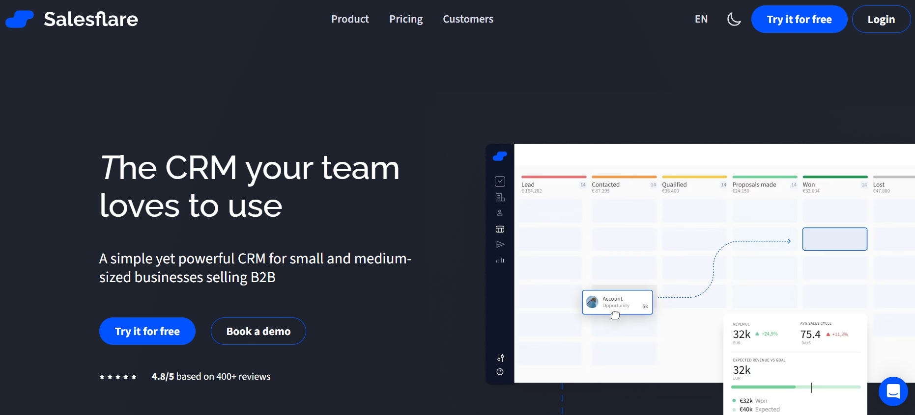
Task: Open the chat widget bubble
Action: click(893, 391)
